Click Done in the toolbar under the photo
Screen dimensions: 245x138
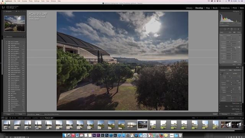click(x=215, y=114)
